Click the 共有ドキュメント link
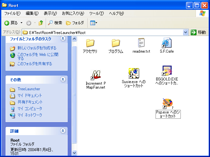 pos(30,102)
